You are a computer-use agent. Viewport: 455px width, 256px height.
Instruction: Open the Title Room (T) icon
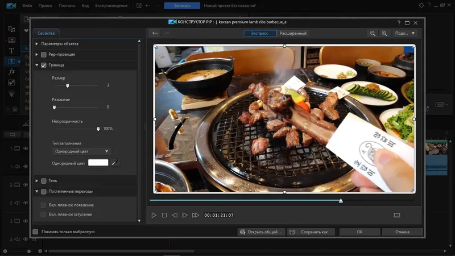(x=11, y=51)
